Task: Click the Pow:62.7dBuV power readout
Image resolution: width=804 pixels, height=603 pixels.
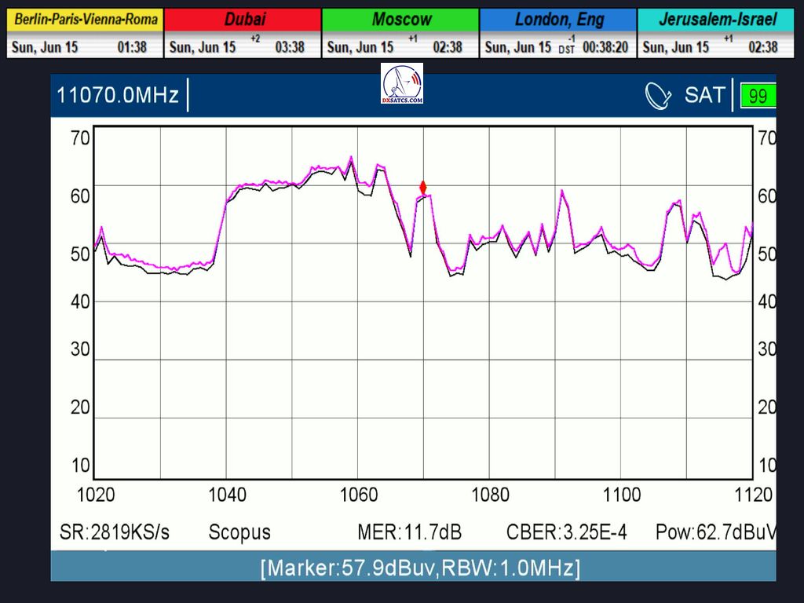Action: 714,532
